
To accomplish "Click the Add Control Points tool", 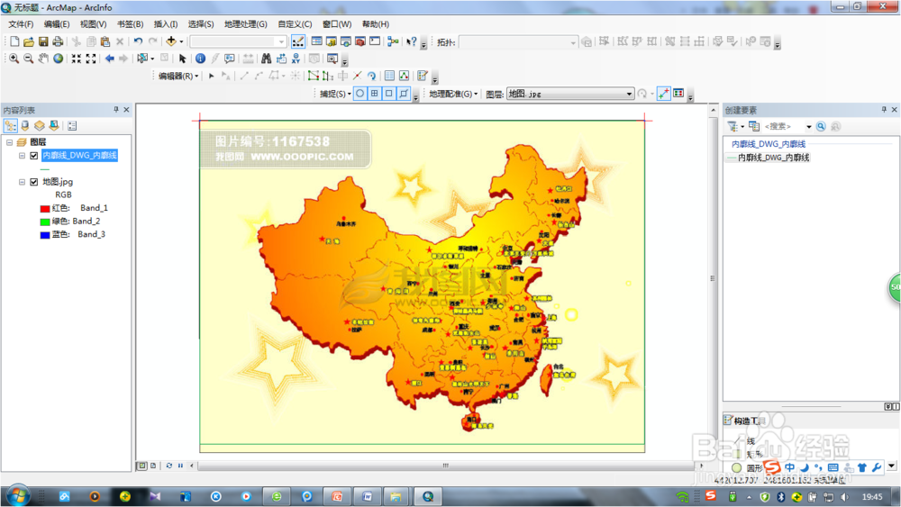I will tap(664, 94).
